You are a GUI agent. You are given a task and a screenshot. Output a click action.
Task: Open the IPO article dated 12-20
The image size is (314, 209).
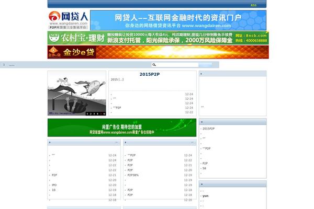click(54, 185)
